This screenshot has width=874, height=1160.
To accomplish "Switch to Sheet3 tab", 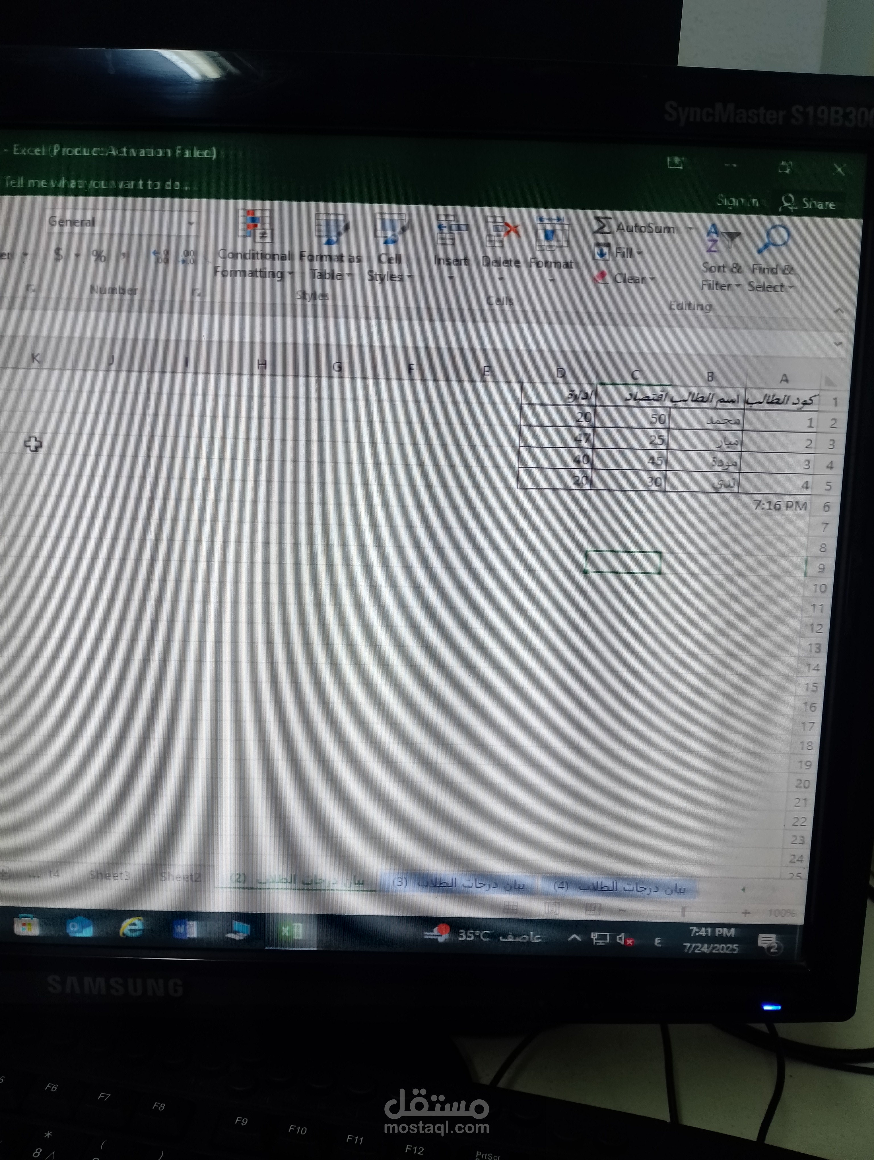I will coord(109,875).
